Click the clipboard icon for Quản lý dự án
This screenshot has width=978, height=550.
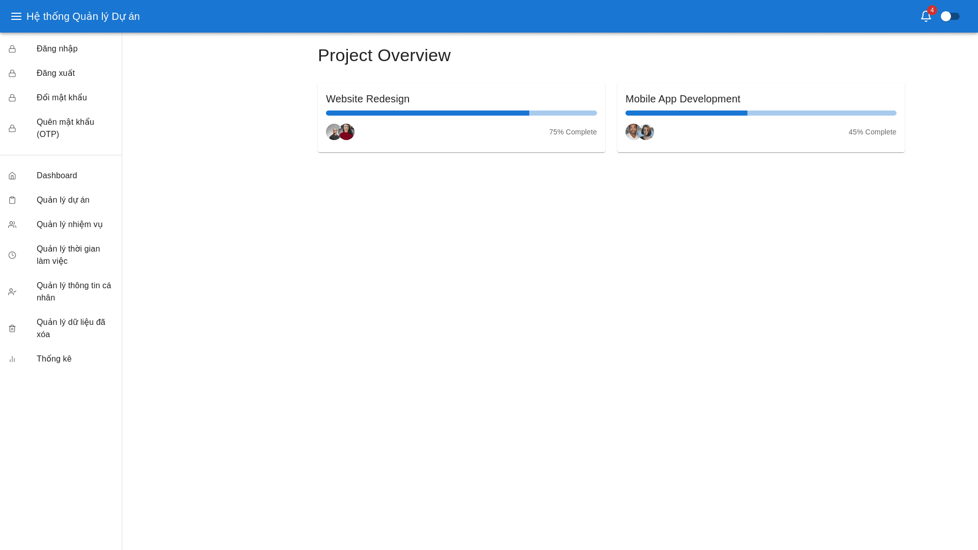12,200
